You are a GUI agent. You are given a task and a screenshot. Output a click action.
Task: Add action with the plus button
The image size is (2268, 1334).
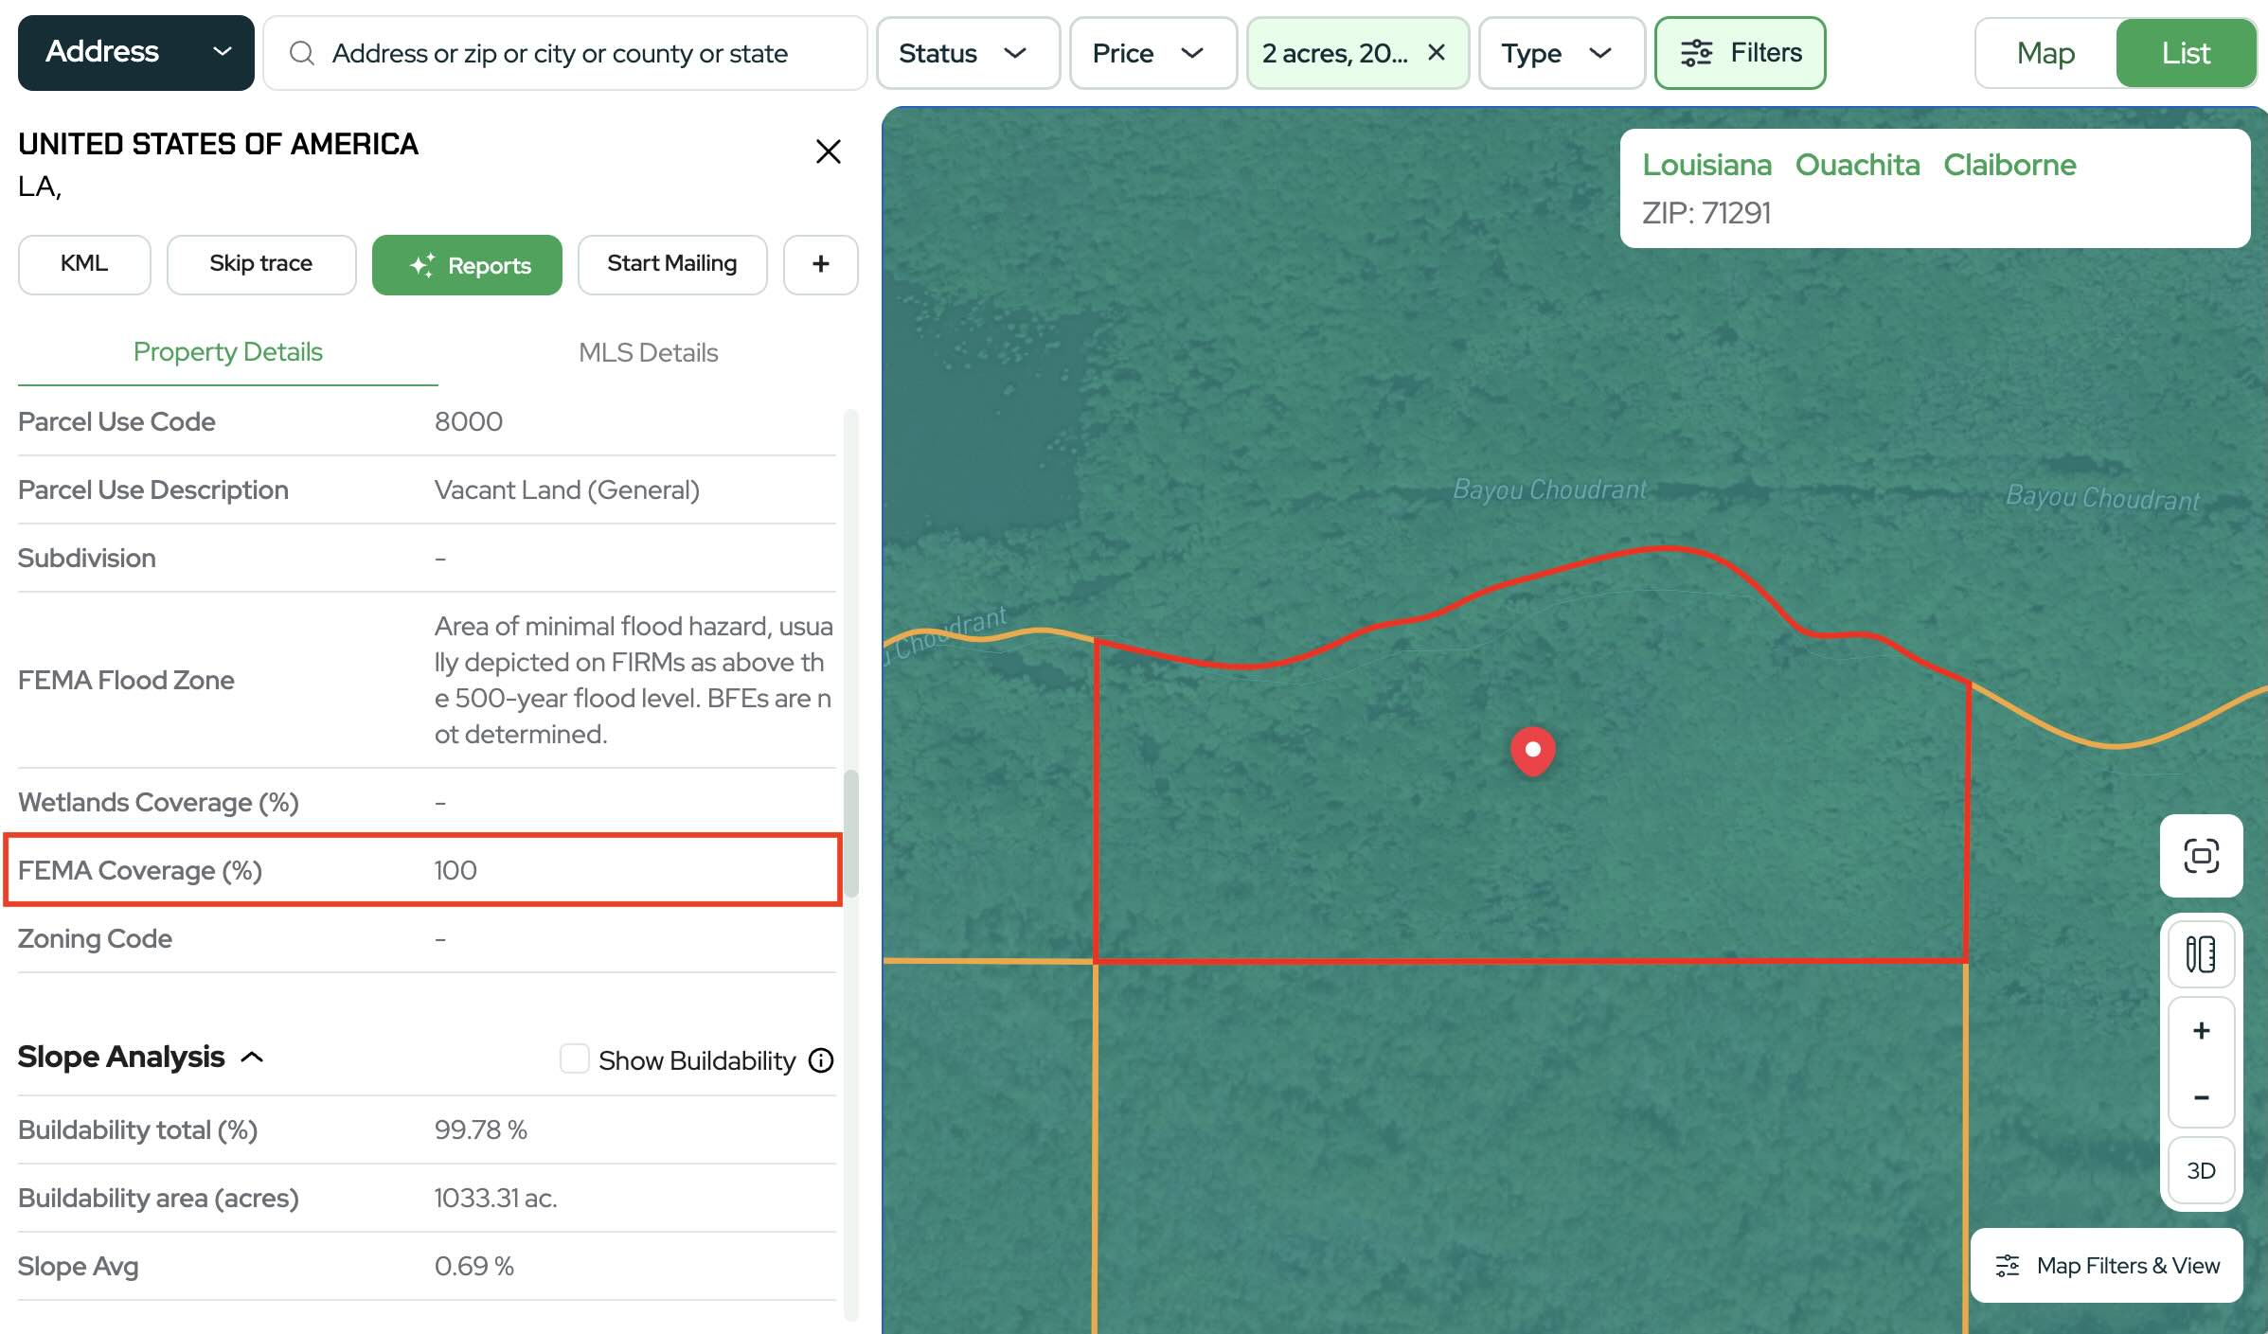click(x=820, y=264)
